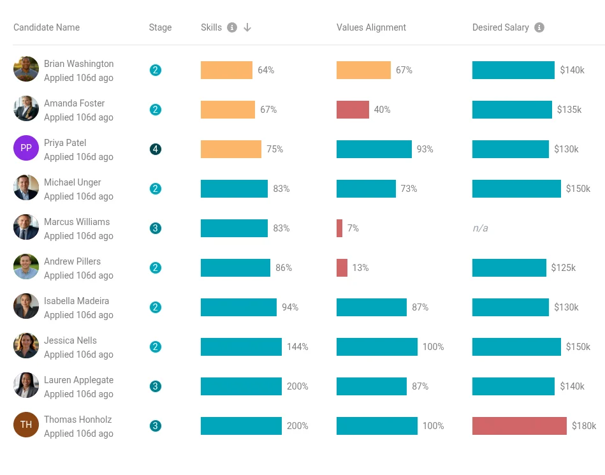This screenshot has width=605, height=475.
Task: Open Isabella Madeira's candidate name link
Action: point(77,301)
